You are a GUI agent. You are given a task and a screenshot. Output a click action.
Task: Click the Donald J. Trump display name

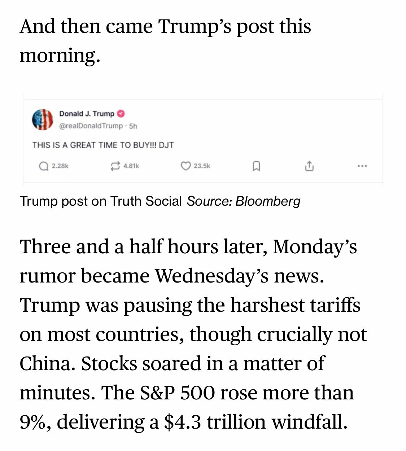click(87, 114)
